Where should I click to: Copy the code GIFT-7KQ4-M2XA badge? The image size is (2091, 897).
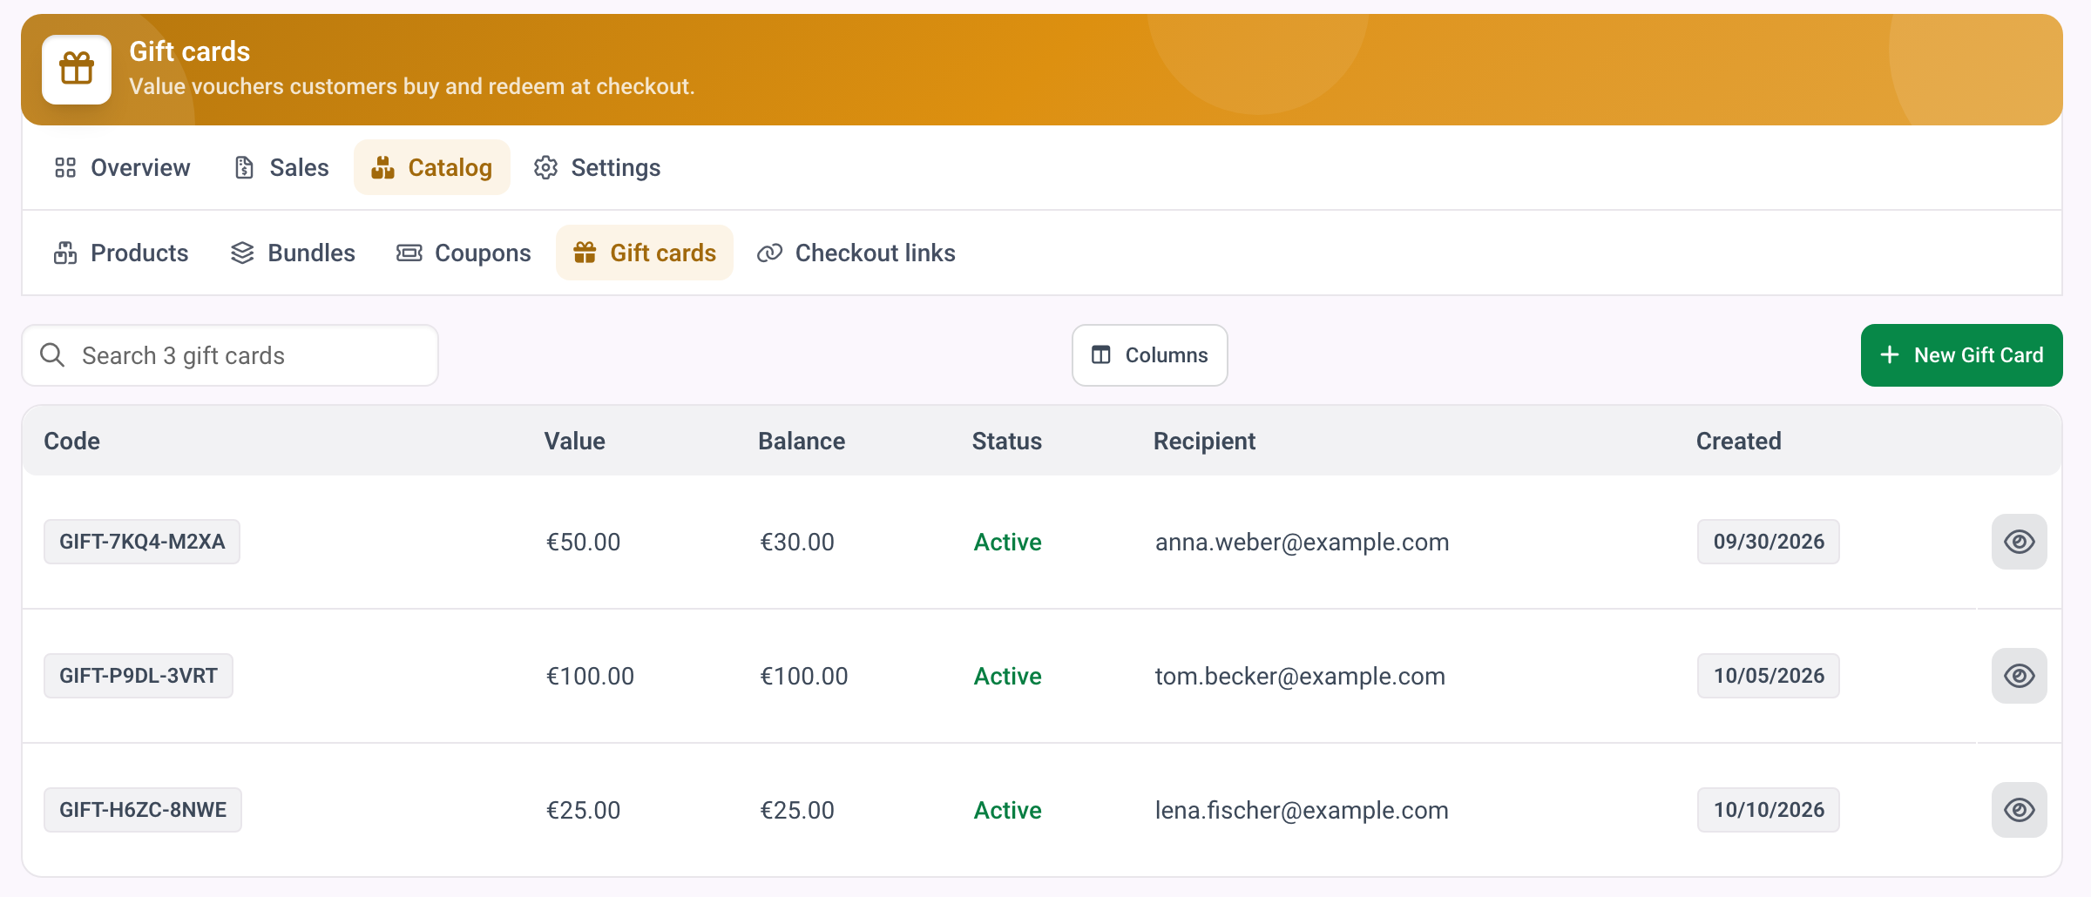click(x=142, y=542)
